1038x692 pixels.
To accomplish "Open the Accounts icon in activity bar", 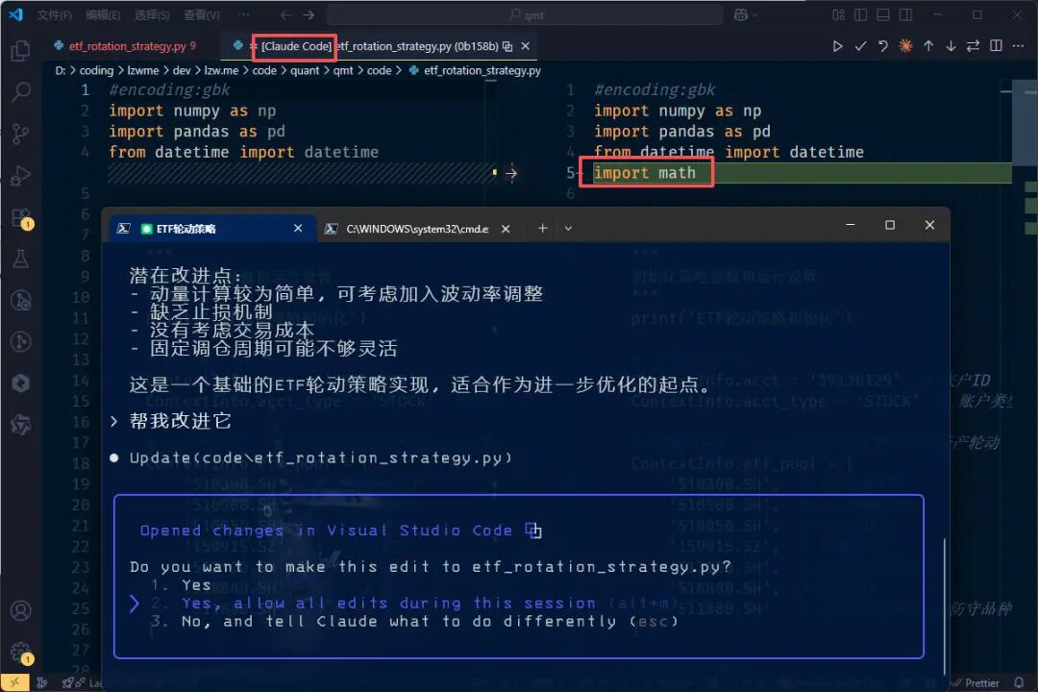I will pos(20,610).
